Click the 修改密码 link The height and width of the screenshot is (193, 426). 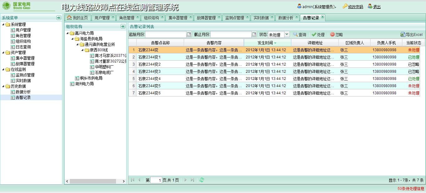355,7
